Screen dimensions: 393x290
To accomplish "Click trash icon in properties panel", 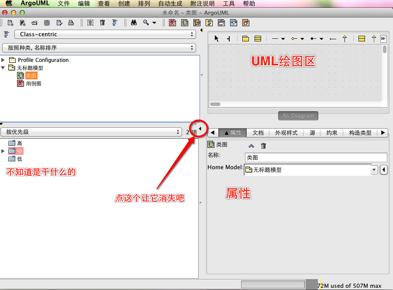I will coord(263,146).
